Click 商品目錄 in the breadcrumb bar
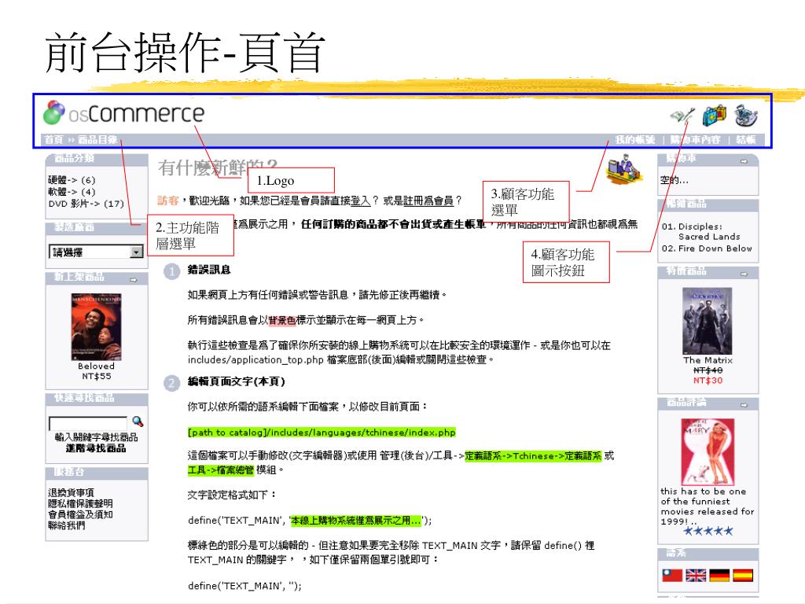The image size is (805, 604). [97, 140]
